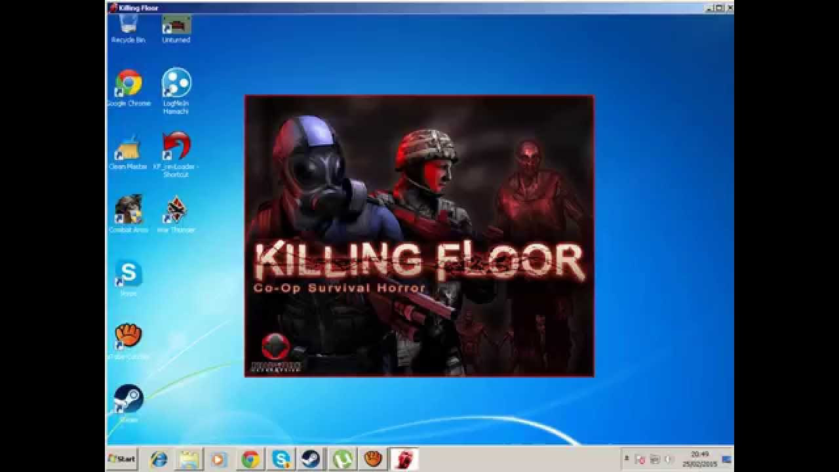839x472 pixels.
Task: Open Windows Explorer folder on taskbar
Action: pyautogui.click(x=189, y=459)
